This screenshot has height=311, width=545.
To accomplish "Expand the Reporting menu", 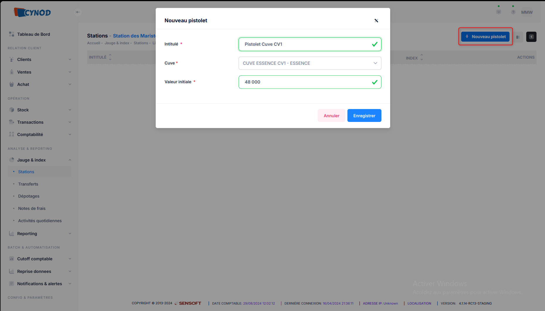I will 40,234.
